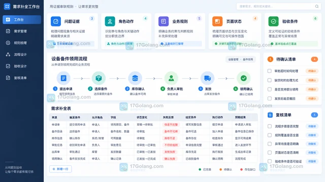This screenshot has width=325, height=182.
Task: Click the orange 4 badge on 待确认清单
Action: (314, 60)
